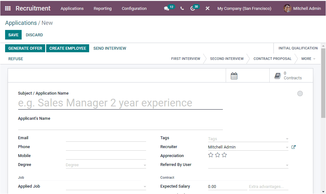Click the phone calls icon
Viewport: 326px width, 194px height.
182,8
